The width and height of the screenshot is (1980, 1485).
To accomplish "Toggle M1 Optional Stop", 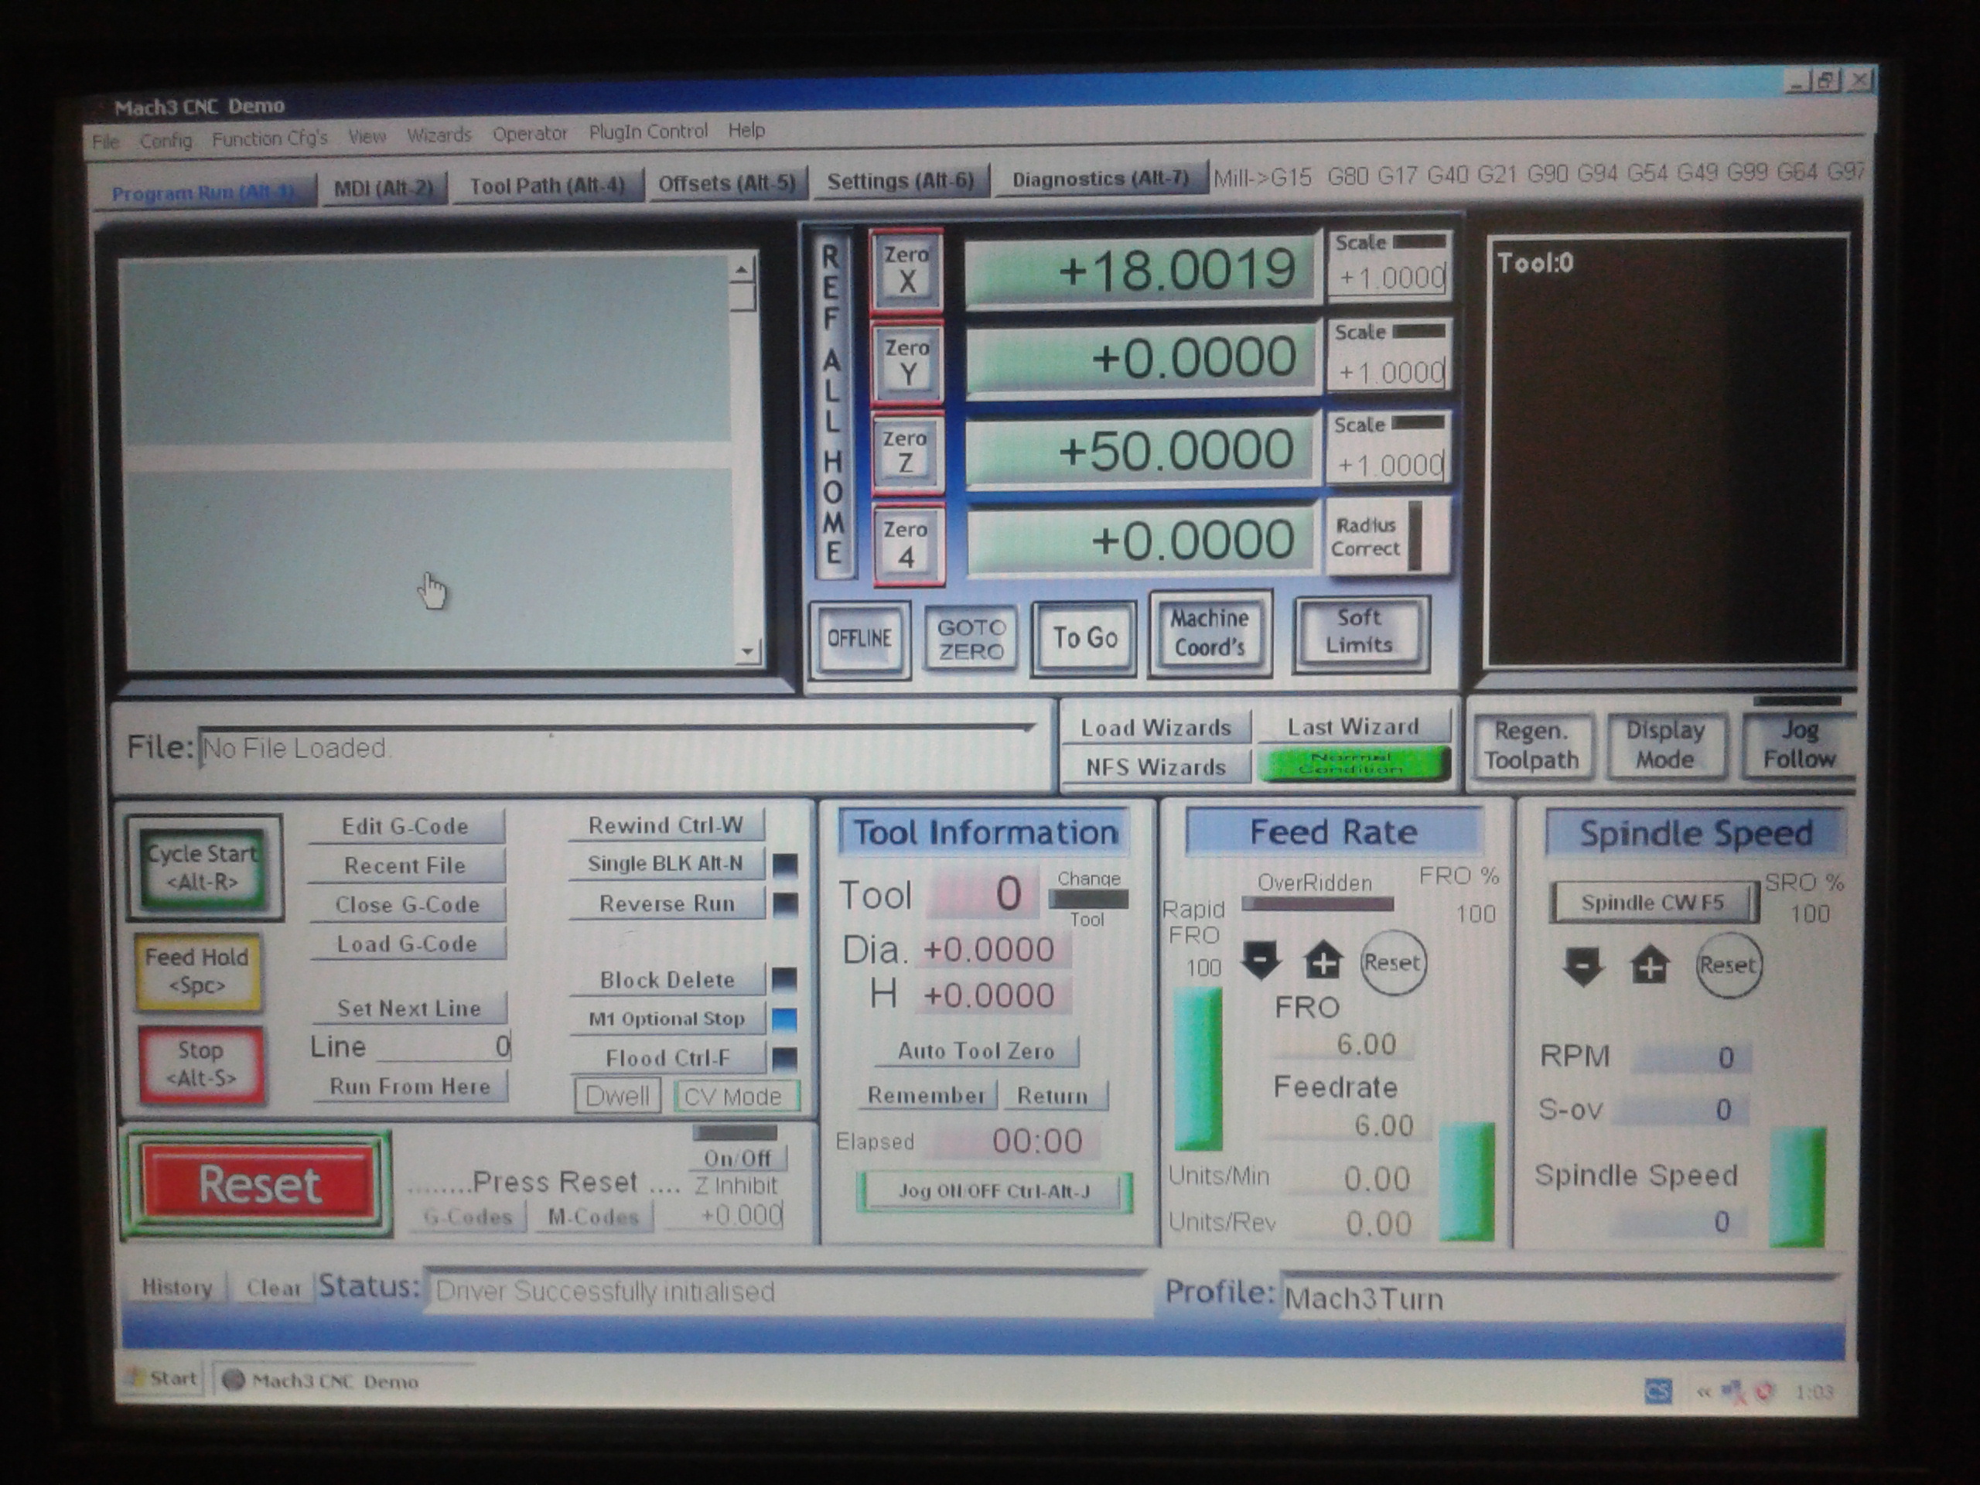I will pyautogui.click(x=667, y=1019).
